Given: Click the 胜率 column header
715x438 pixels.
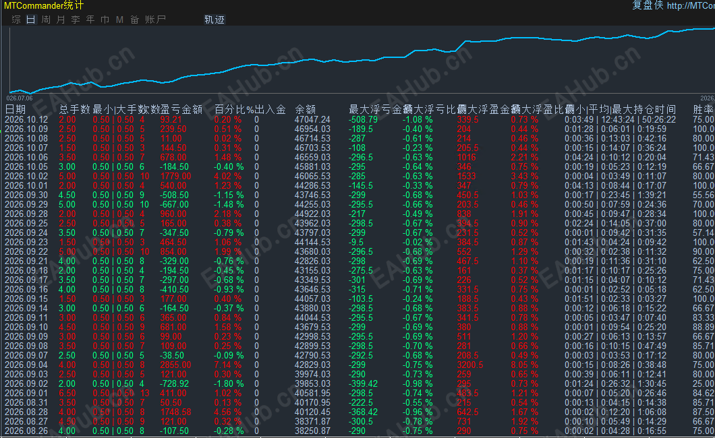Looking at the screenshot, I should pyautogui.click(x=703, y=109).
